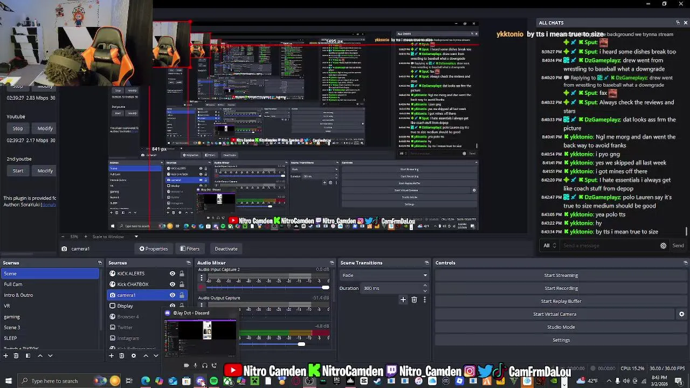Open source properties gear in Sources toolbar

[x=134, y=356]
